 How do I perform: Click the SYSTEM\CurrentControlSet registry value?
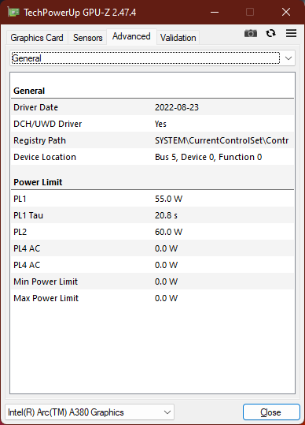point(222,140)
